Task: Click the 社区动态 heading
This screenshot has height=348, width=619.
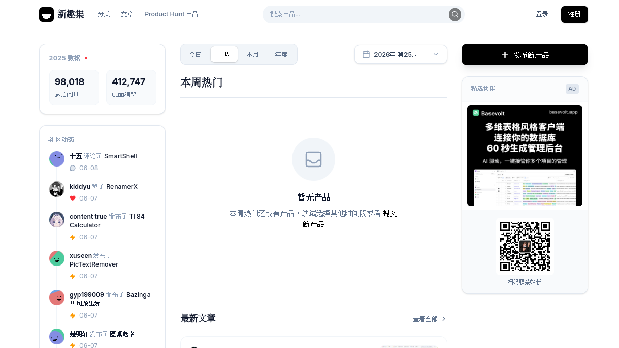Action: [x=61, y=140]
